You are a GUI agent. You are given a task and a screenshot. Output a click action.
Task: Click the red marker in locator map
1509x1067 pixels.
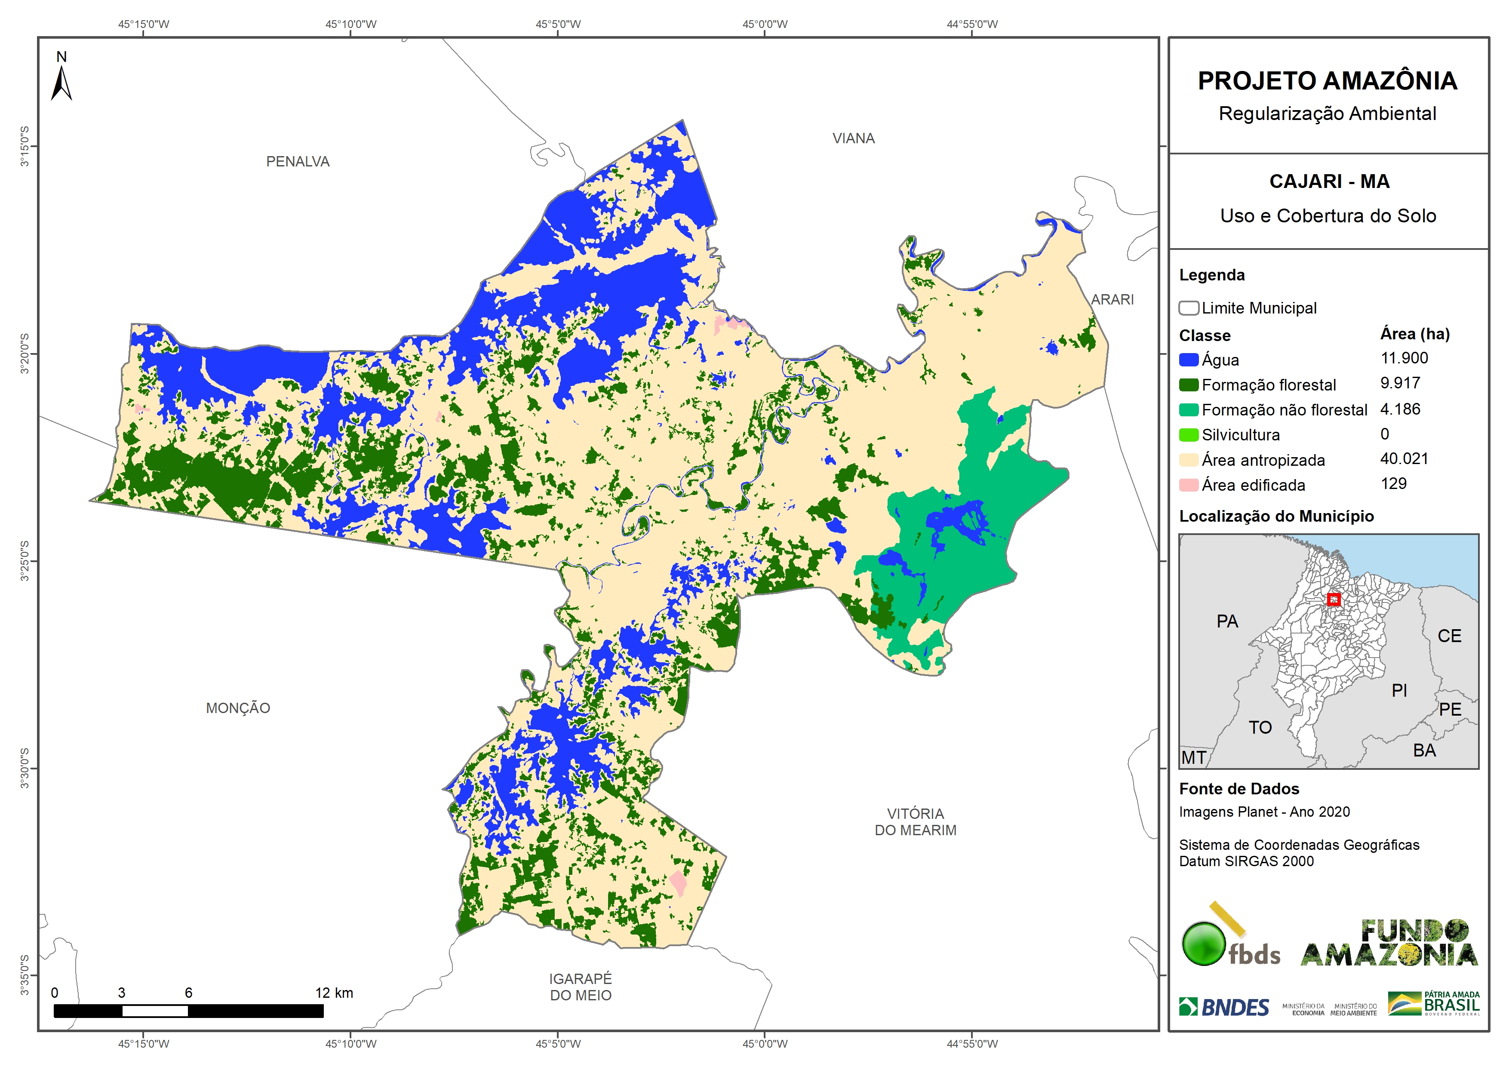[x=1334, y=599]
